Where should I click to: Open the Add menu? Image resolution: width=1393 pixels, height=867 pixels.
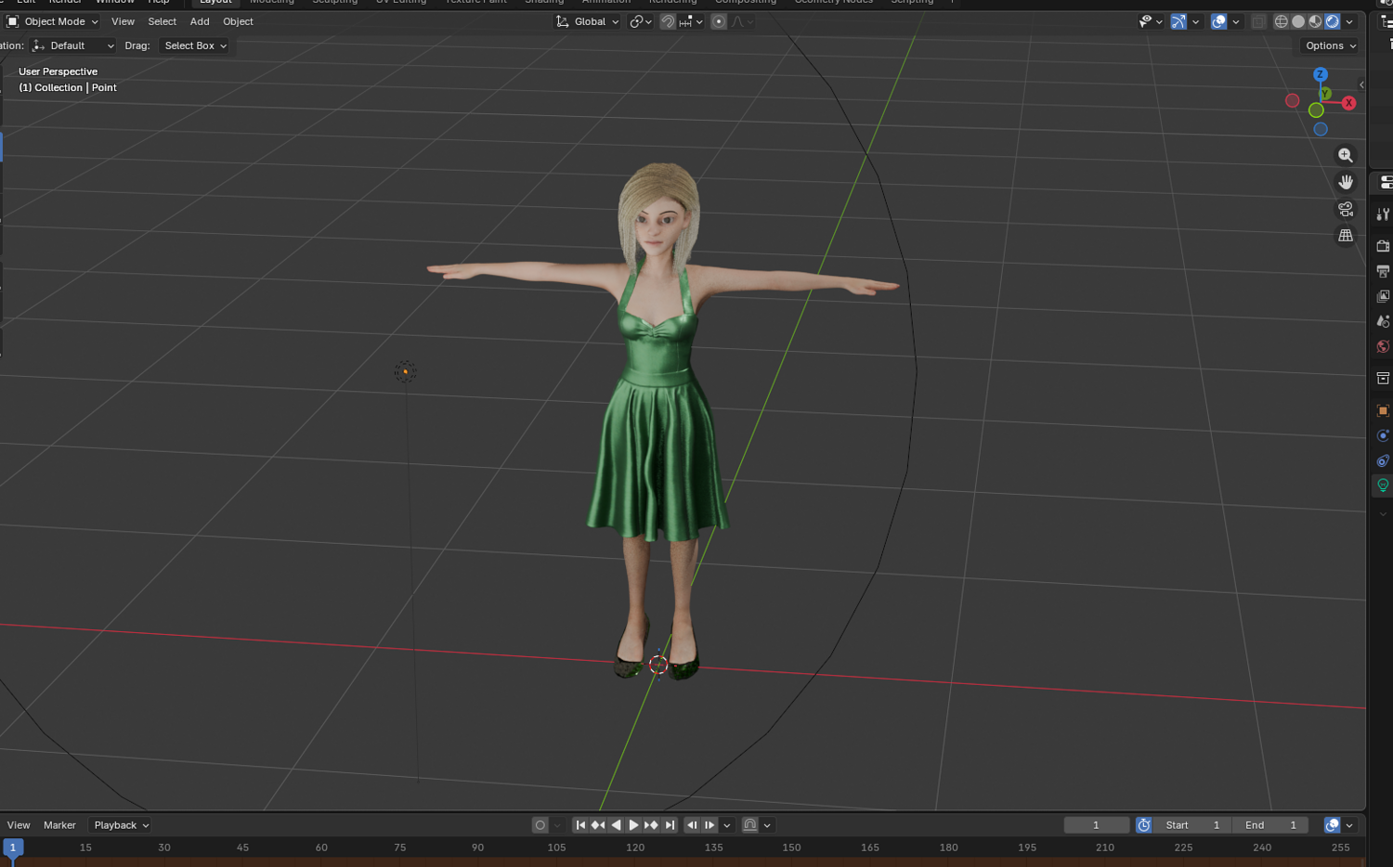tap(200, 21)
